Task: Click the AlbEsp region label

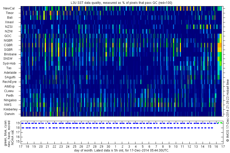Action: [x=9, y=86]
